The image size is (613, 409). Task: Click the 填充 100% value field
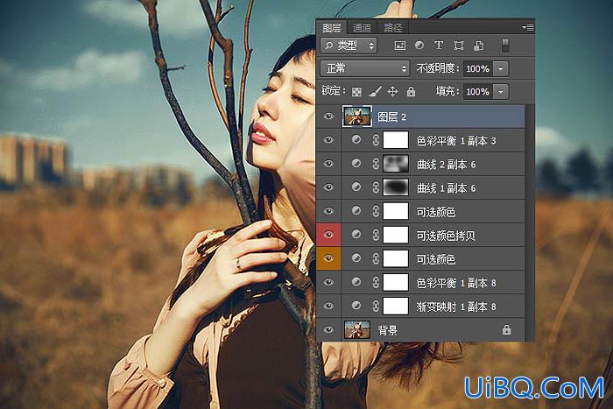478,92
